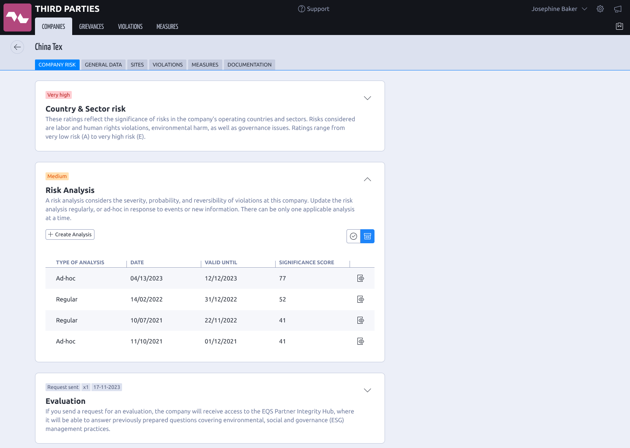The width and height of the screenshot is (630, 448).
Task: Click the Country & Sector risk heading
Action: (86, 109)
